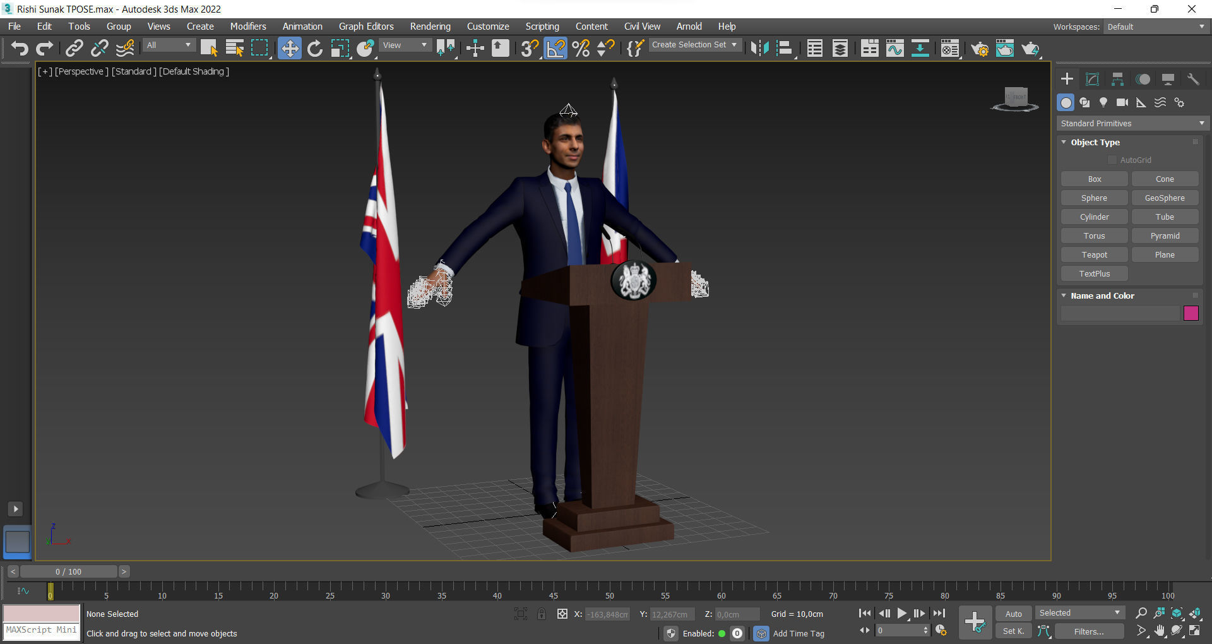
Task: Toggle Angle Snap
Action: click(x=555, y=49)
